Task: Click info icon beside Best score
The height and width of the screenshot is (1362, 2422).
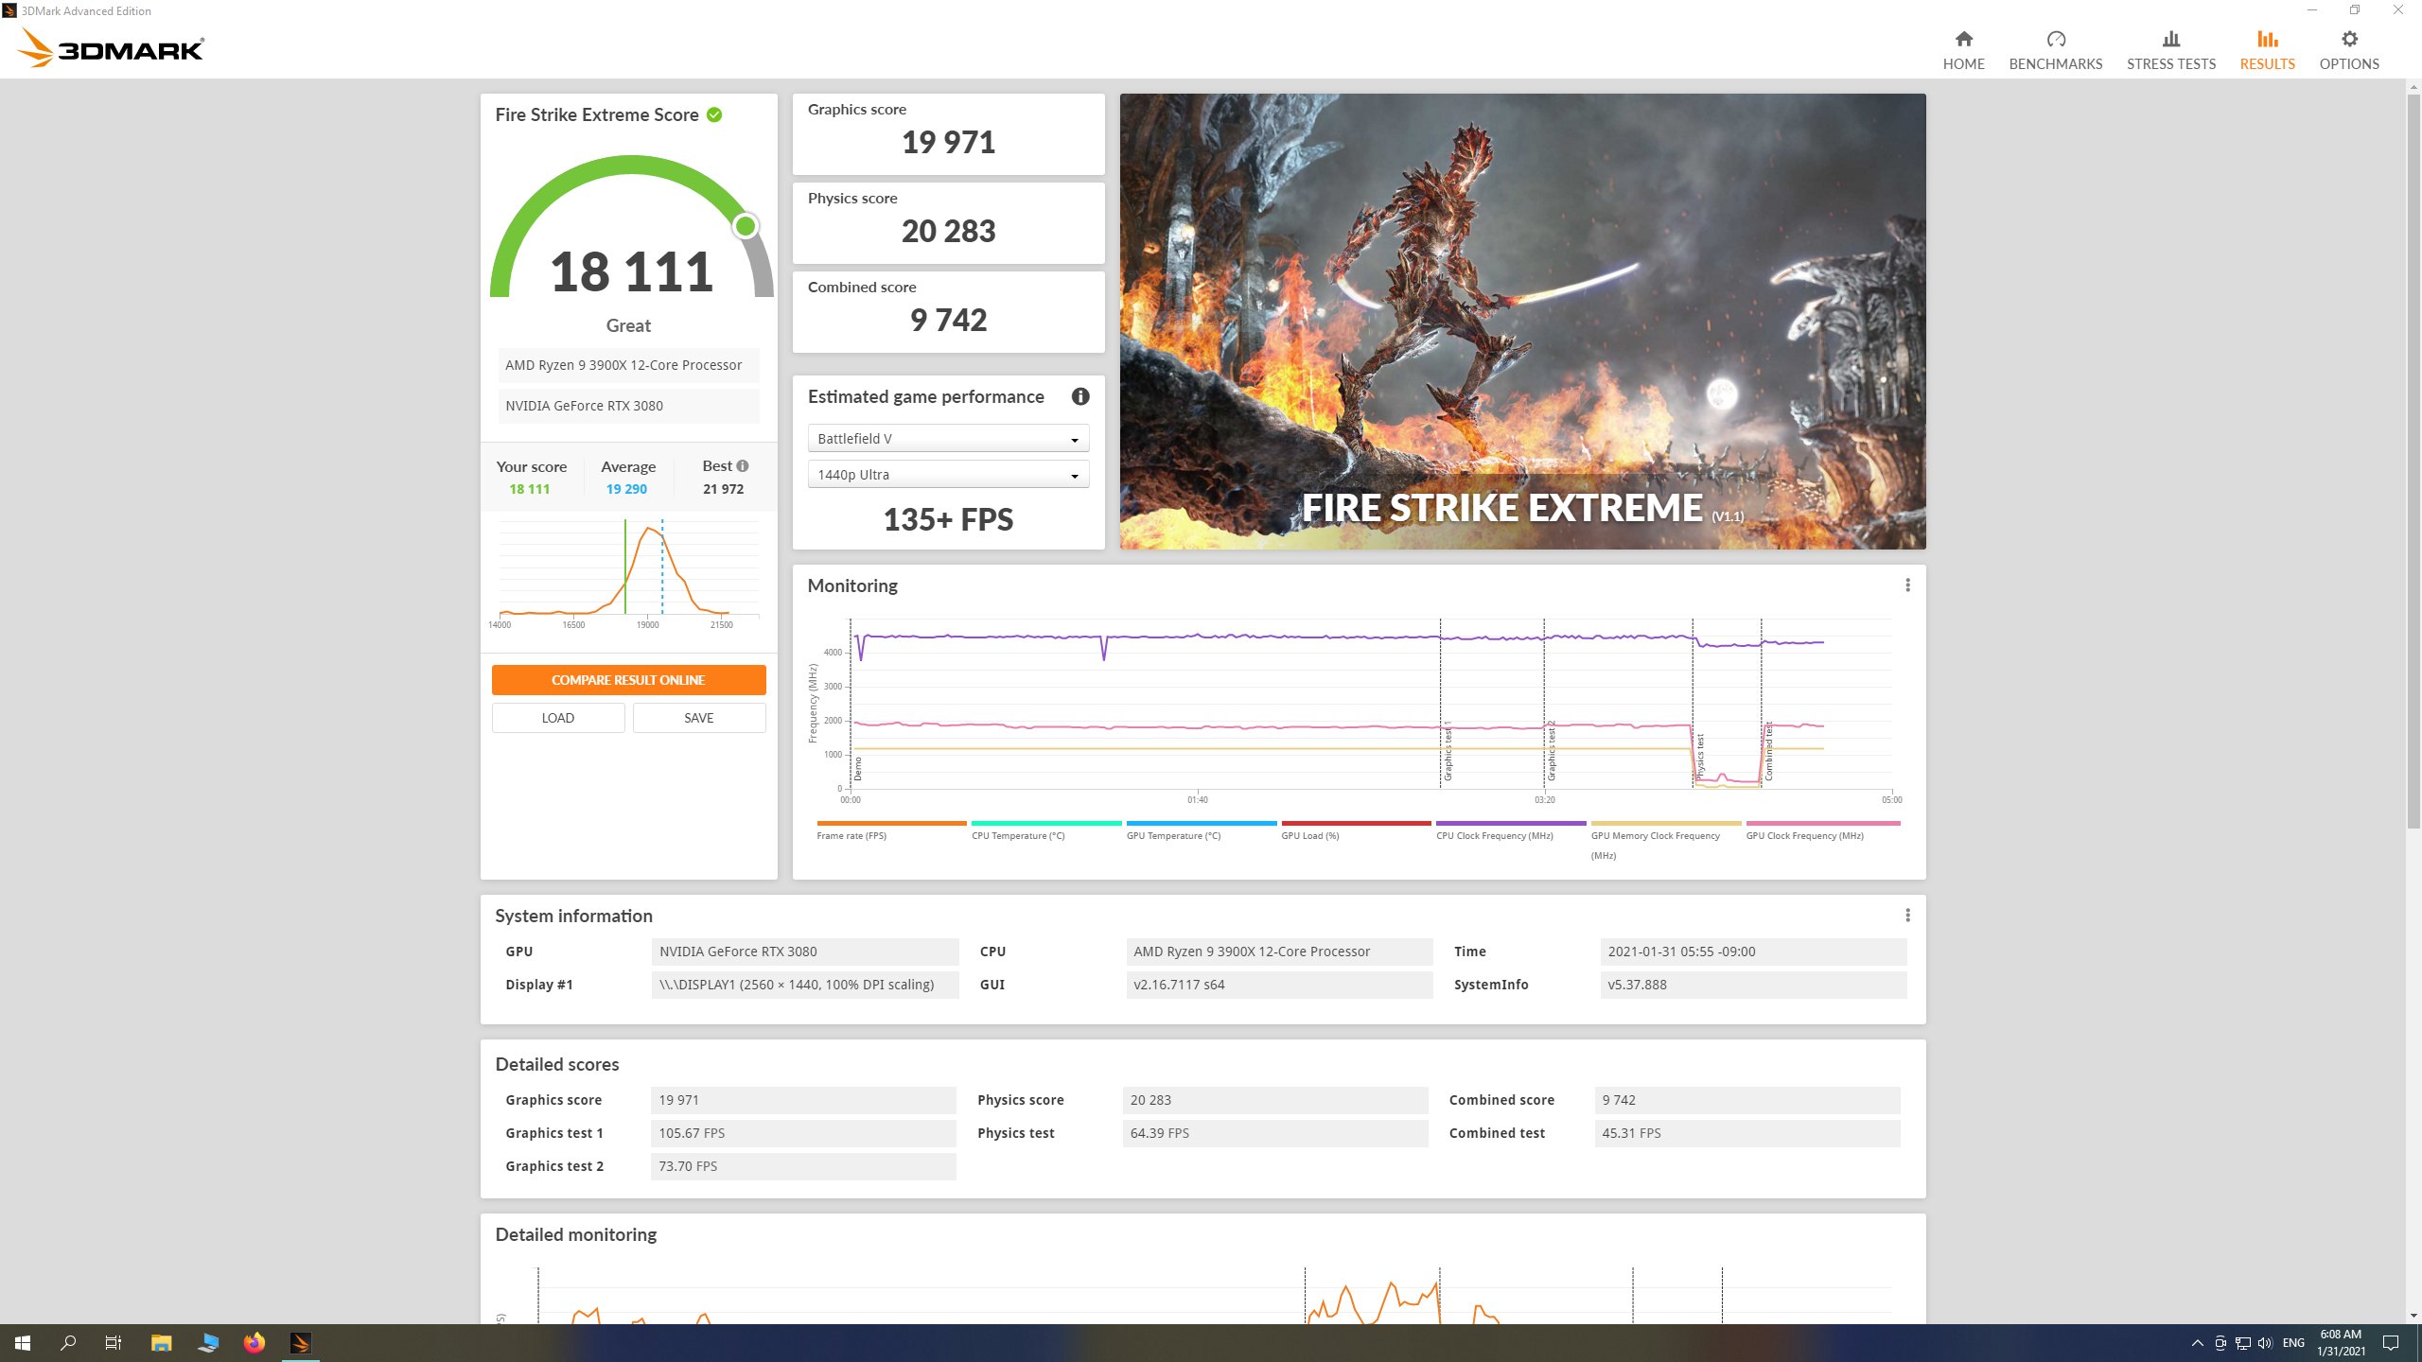Action: pyautogui.click(x=743, y=466)
